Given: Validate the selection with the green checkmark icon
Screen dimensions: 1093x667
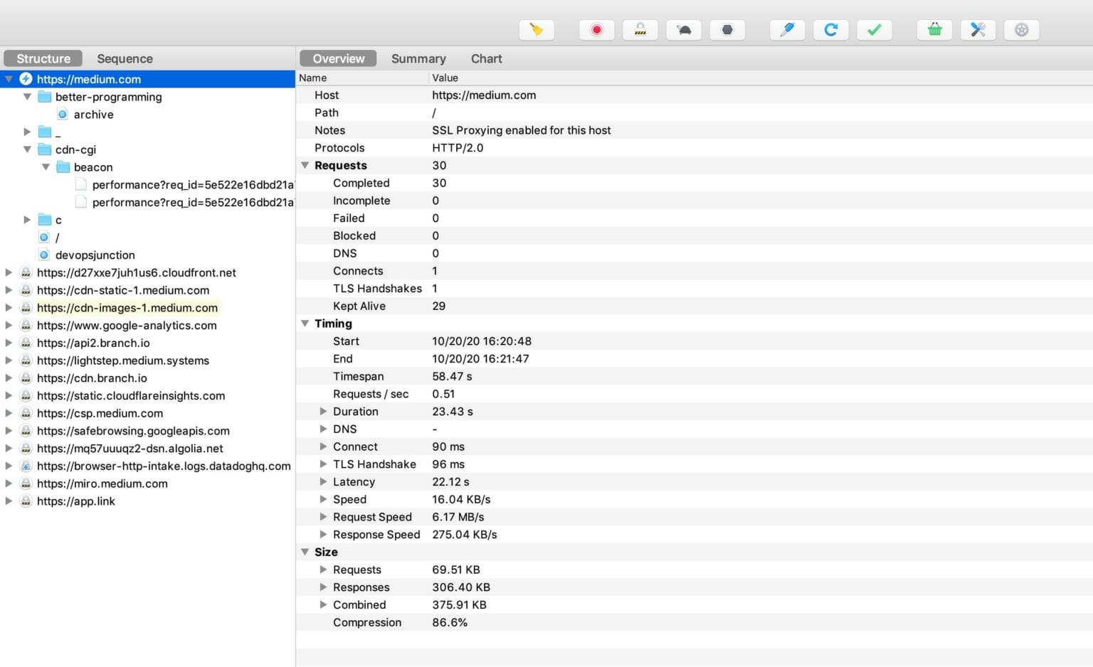Looking at the screenshot, I should click(x=875, y=30).
